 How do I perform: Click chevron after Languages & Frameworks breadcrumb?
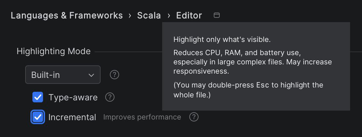pyautogui.click(x=130, y=16)
